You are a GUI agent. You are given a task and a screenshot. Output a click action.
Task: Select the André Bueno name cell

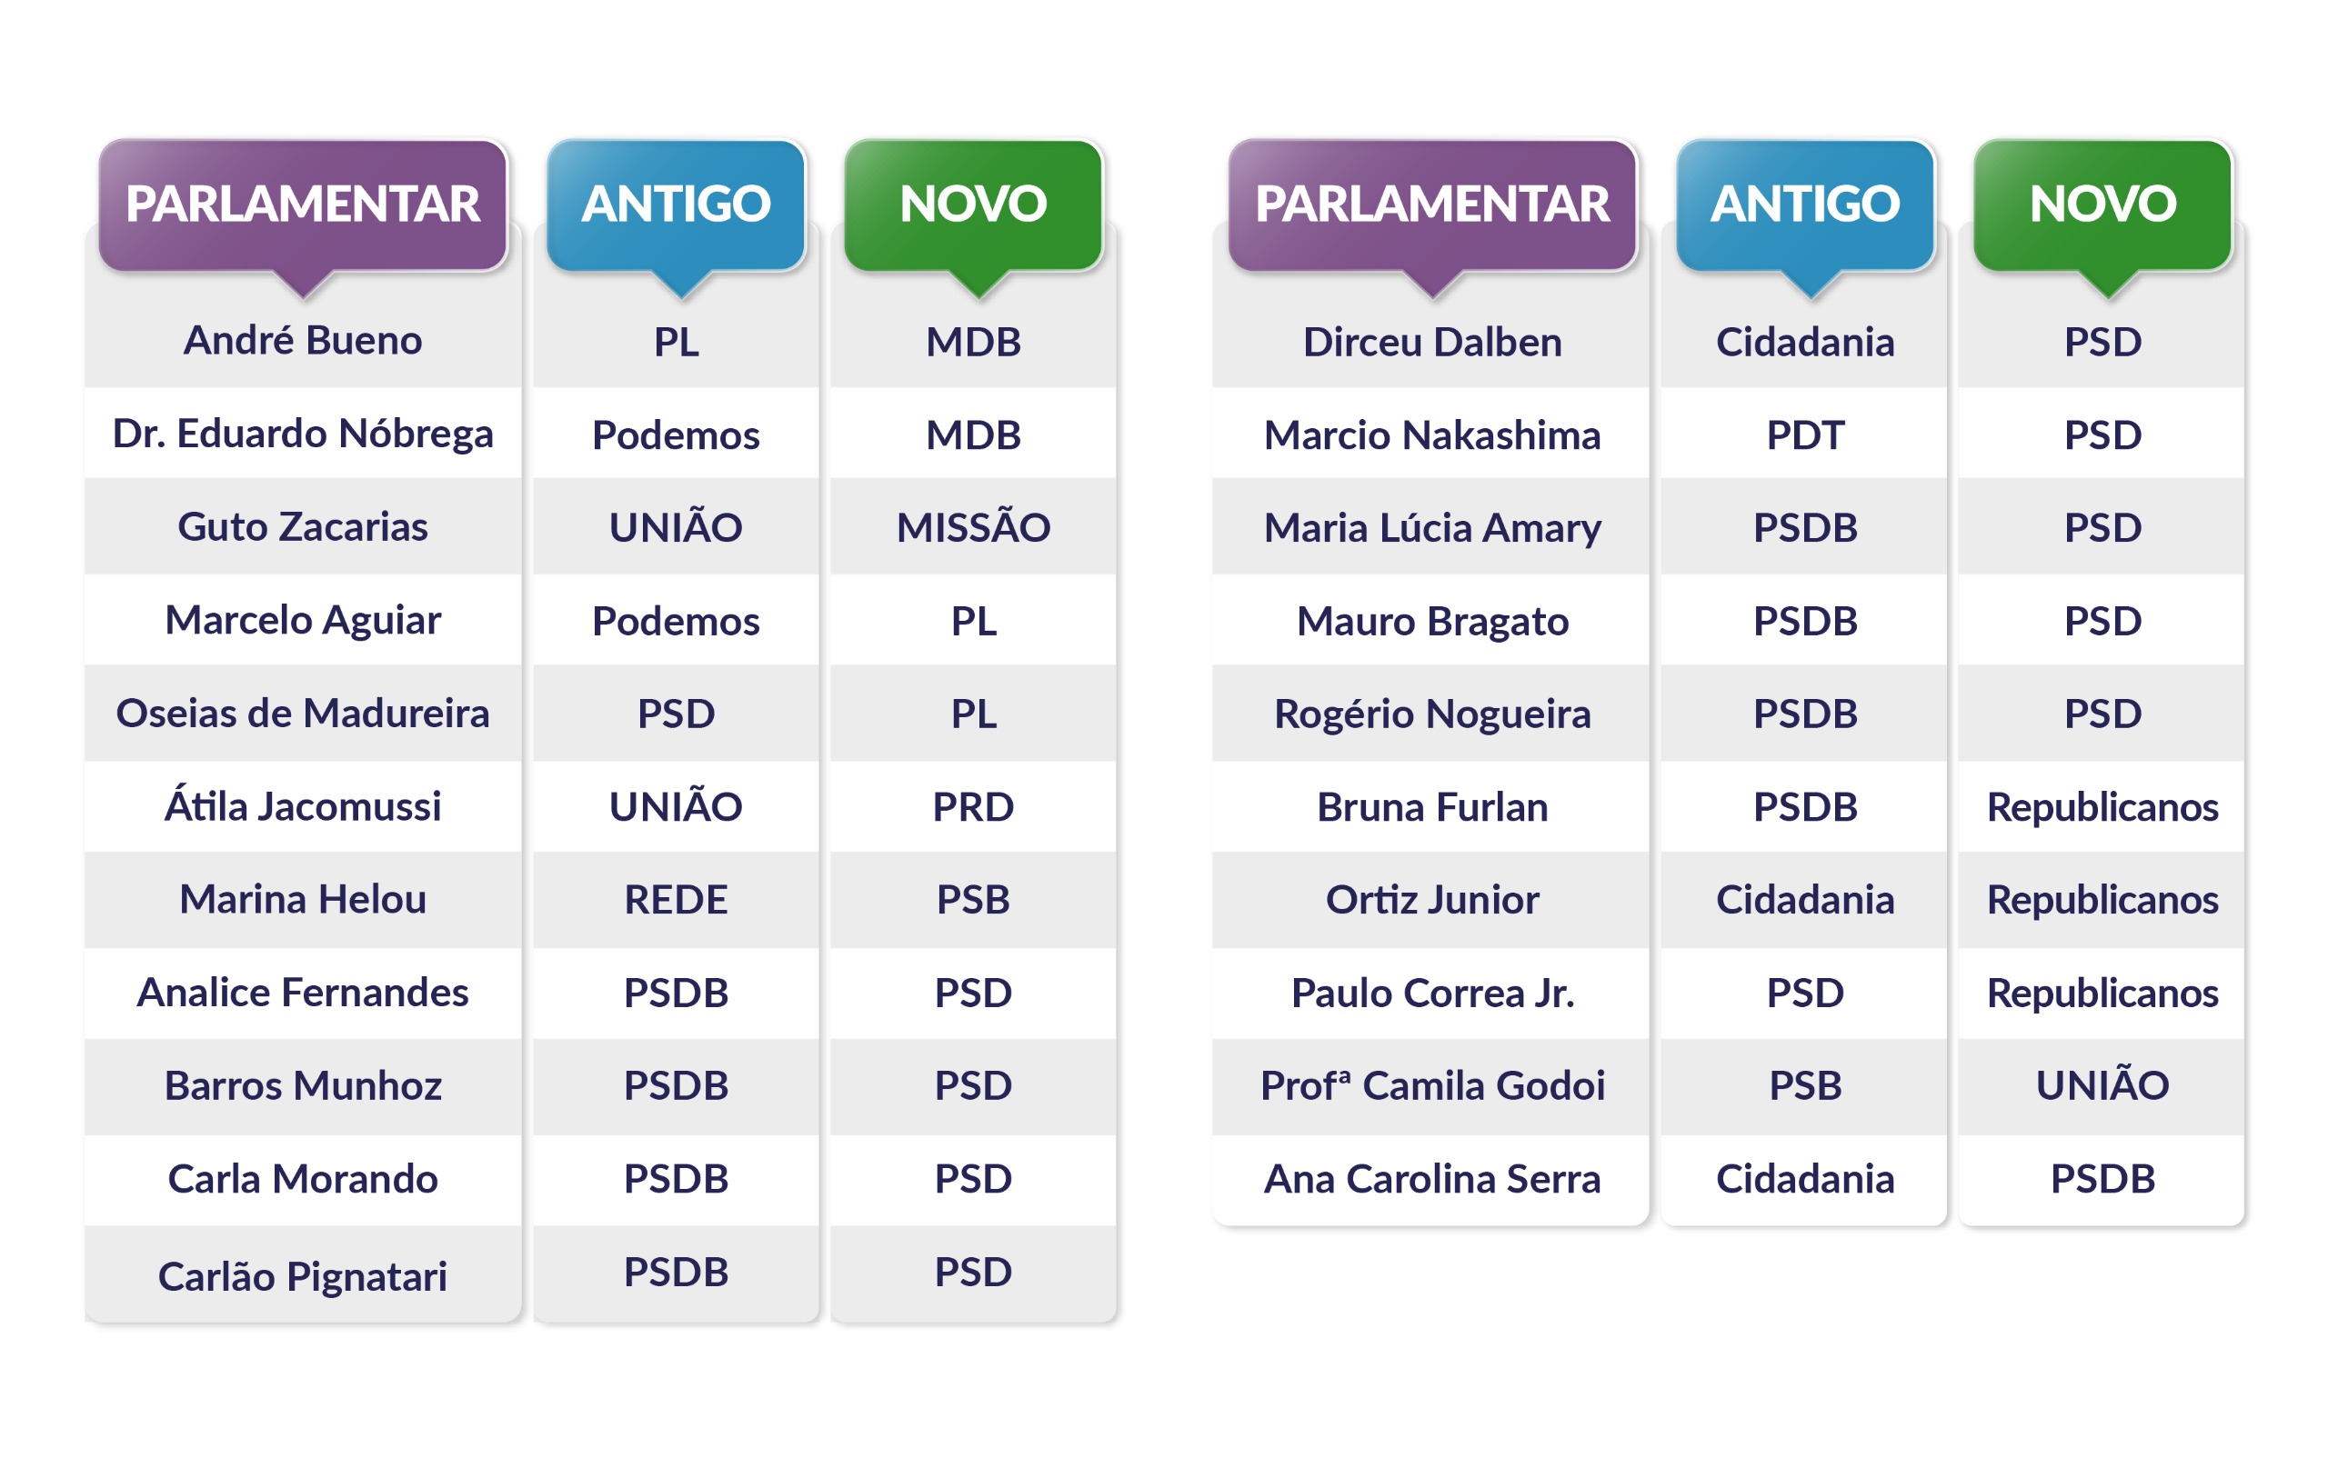click(303, 341)
